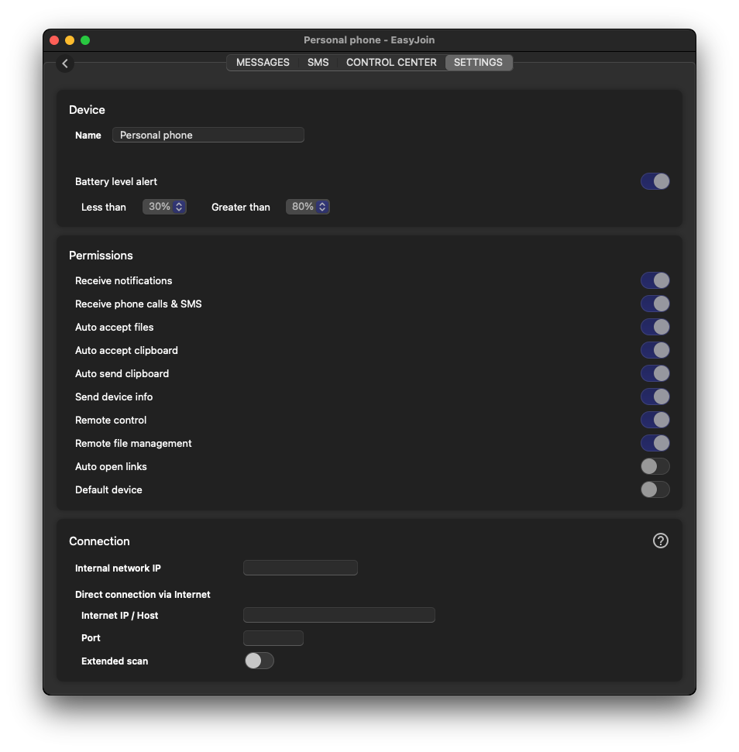Go back using the chevron arrow button
The image size is (739, 752).
click(65, 64)
